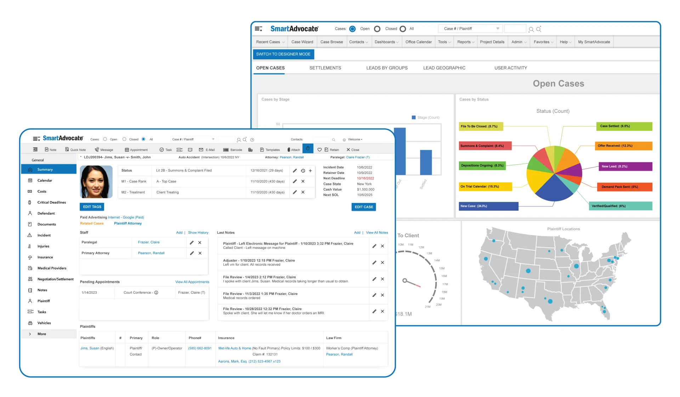Click the Edit Case button
Viewport: 680px width, 397px height.
pos(364,207)
